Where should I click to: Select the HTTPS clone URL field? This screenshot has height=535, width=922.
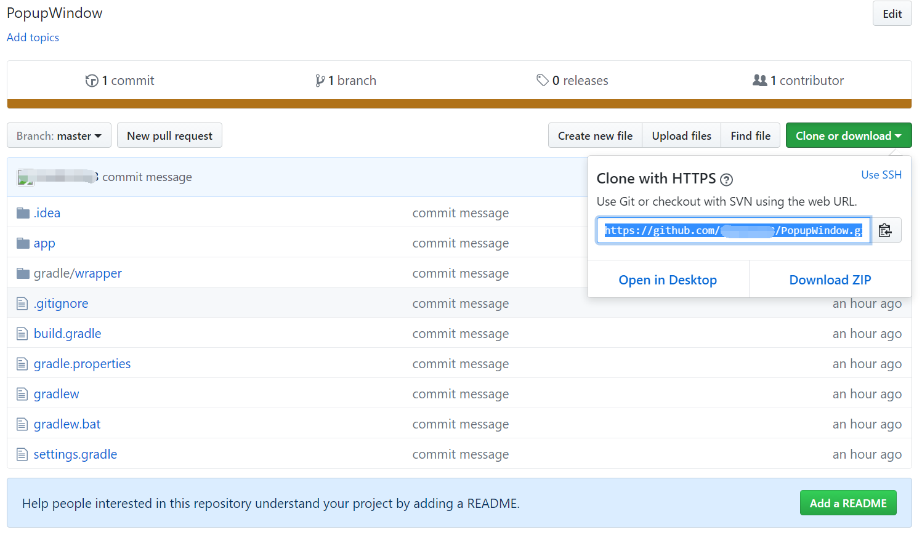click(x=733, y=230)
